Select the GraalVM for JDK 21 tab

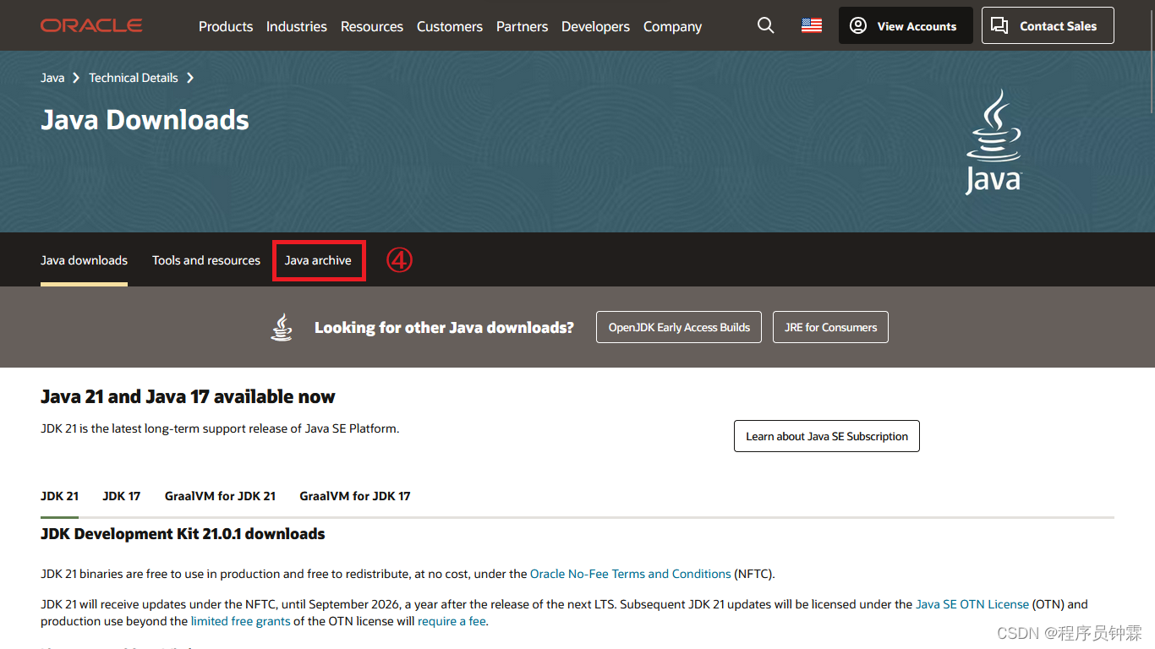click(220, 496)
